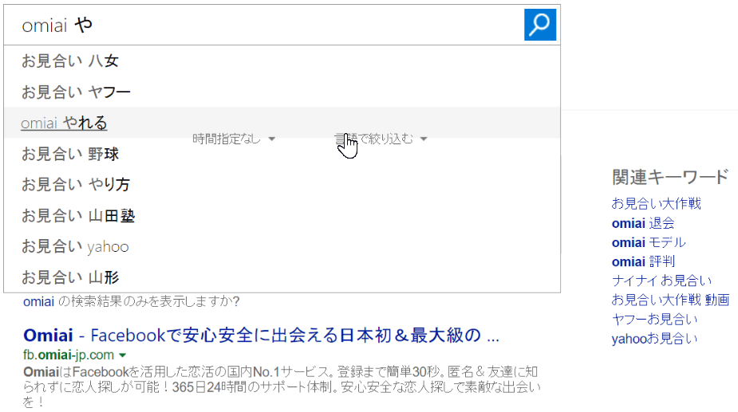738x412 pixels.
Task: Click the blue magnifier search button
Action: [x=539, y=25]
